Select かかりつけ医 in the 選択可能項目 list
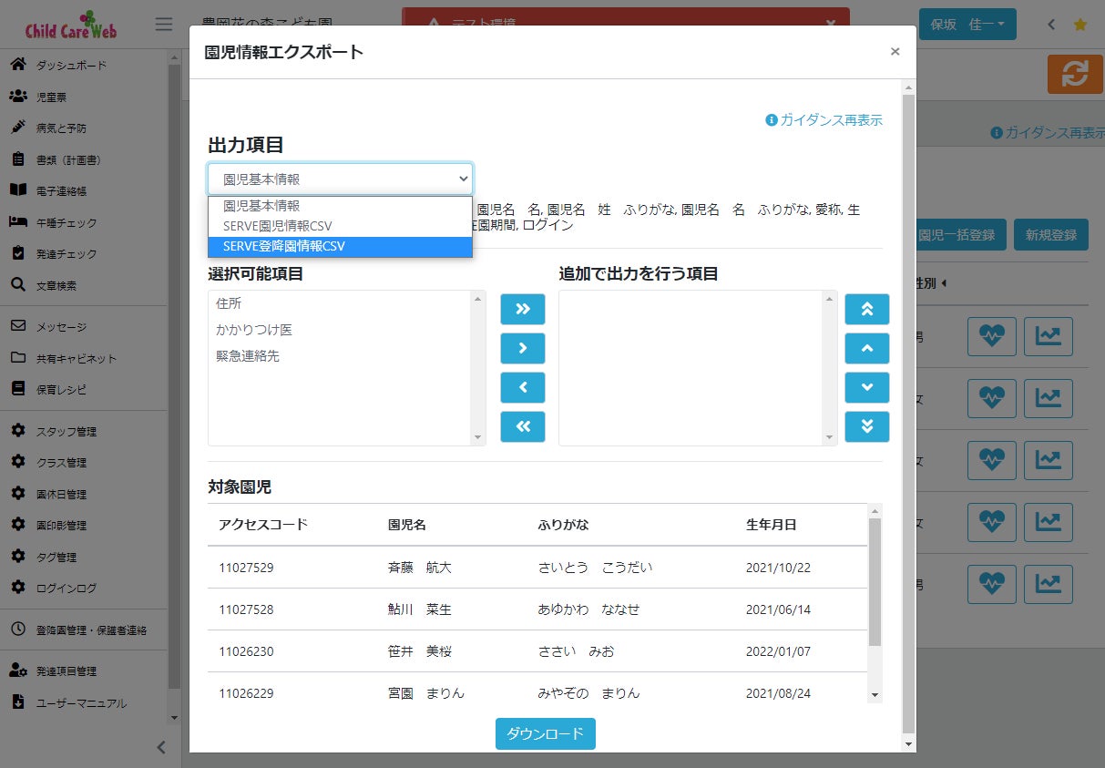This screenshot has height=768, width=1105. pos(254,330)
